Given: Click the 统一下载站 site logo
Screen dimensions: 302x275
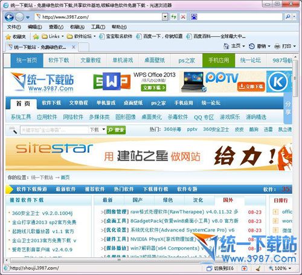Looking at the screenshot, I should point(42,82).
